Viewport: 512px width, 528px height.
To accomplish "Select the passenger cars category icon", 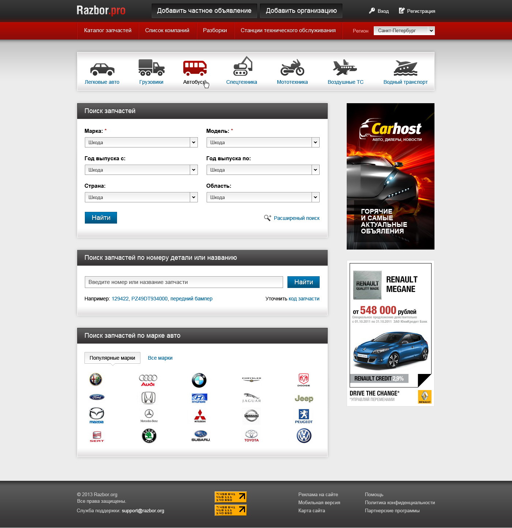I will tap(102, 69).
